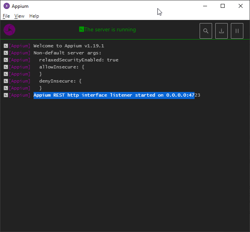
Task: Open the File menu
Action: tap(6, 16)
